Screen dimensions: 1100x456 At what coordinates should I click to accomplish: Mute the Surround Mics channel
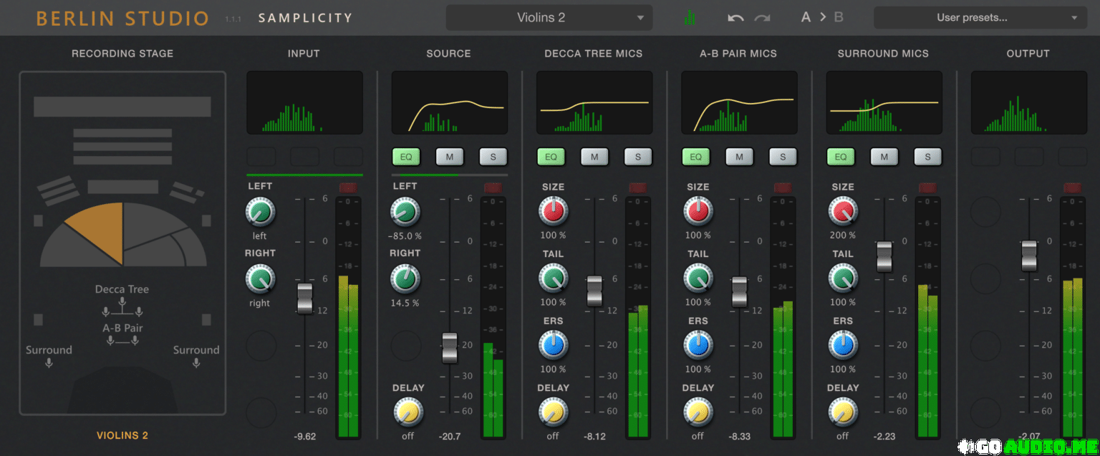click(884, 157)
